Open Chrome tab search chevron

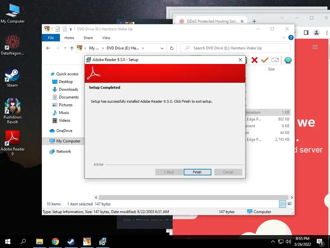[x=282, y=18]
